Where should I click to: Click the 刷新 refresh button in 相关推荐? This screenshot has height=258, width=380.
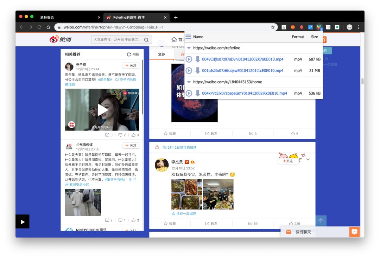tap(133, 54)
